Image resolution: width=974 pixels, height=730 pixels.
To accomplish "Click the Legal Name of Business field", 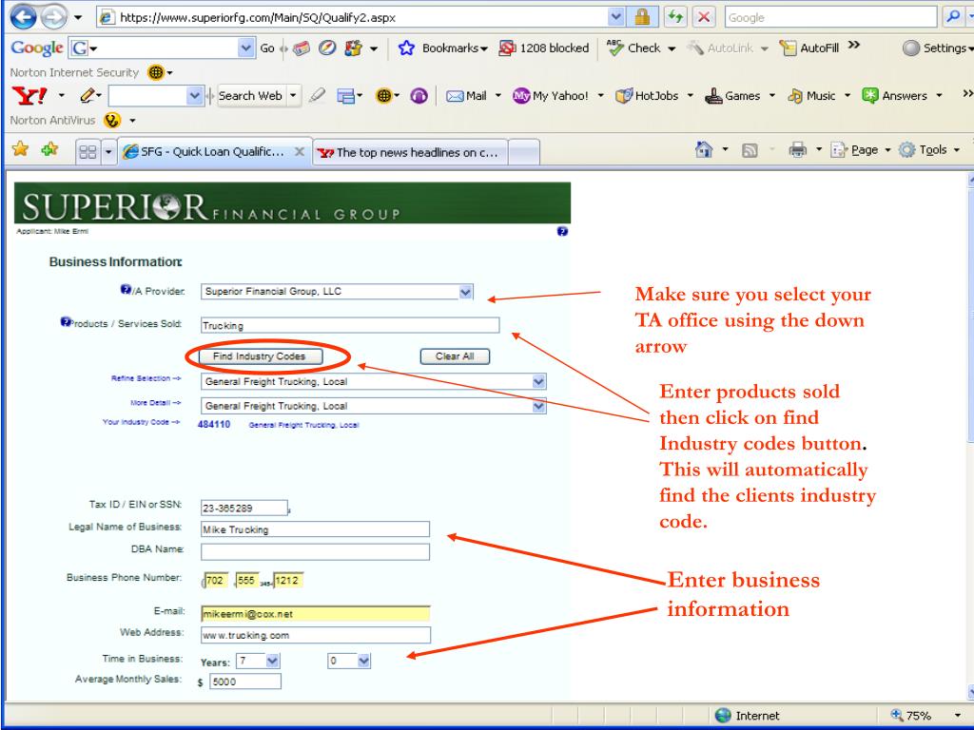I will (315, 529).
